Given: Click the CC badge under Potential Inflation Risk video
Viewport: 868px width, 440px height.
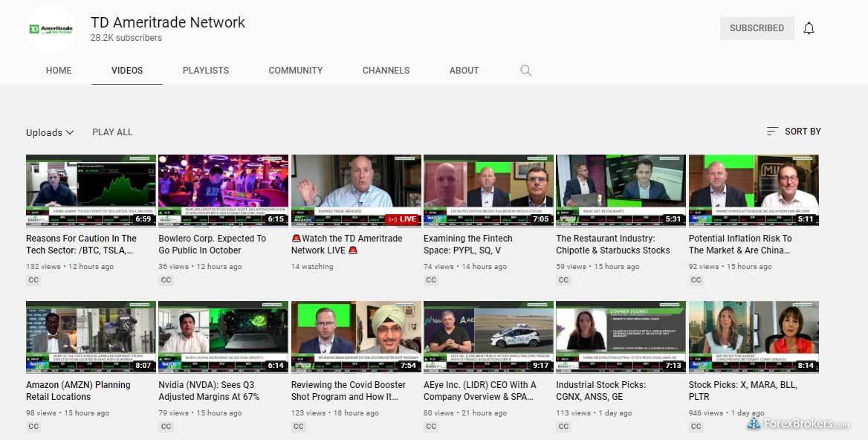Looking at the screenshot, I should point(696,280).
